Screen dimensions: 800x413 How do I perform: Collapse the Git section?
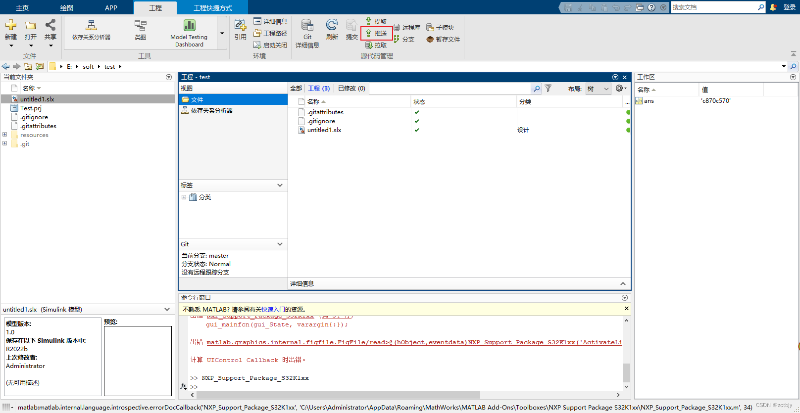[x=280, y=244]
